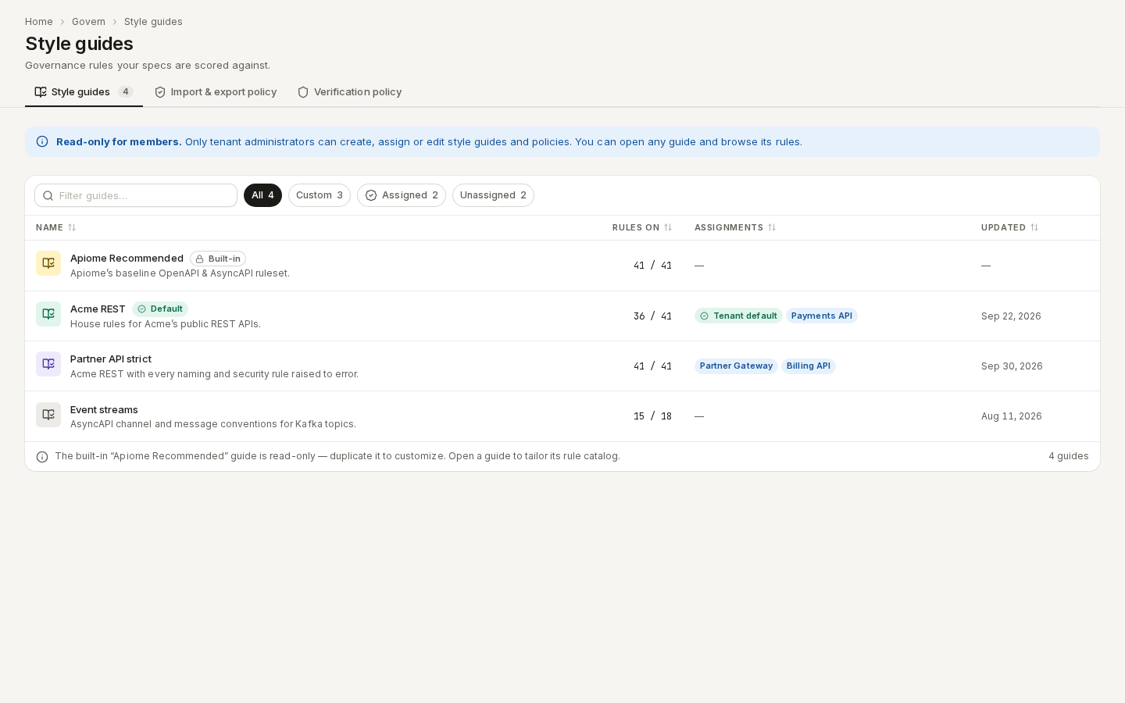Click the lock icon in Built-in badge
Image resolution: width=1125 pixels, height=703 pixels.
tap(200, 259)
